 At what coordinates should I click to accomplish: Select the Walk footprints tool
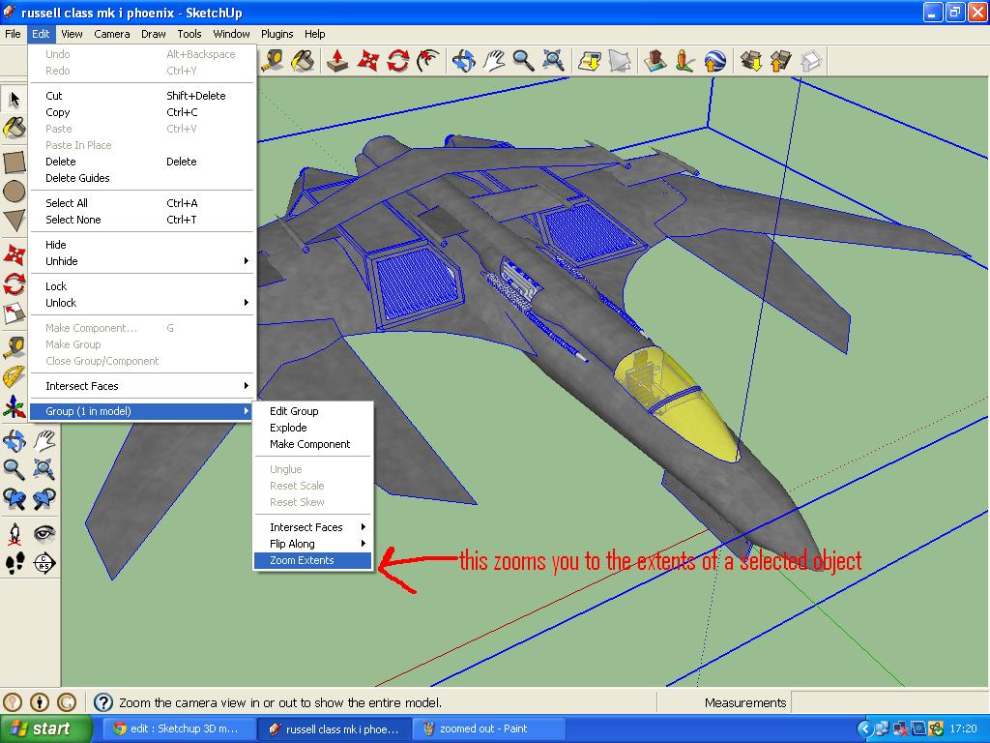point(14,563)
